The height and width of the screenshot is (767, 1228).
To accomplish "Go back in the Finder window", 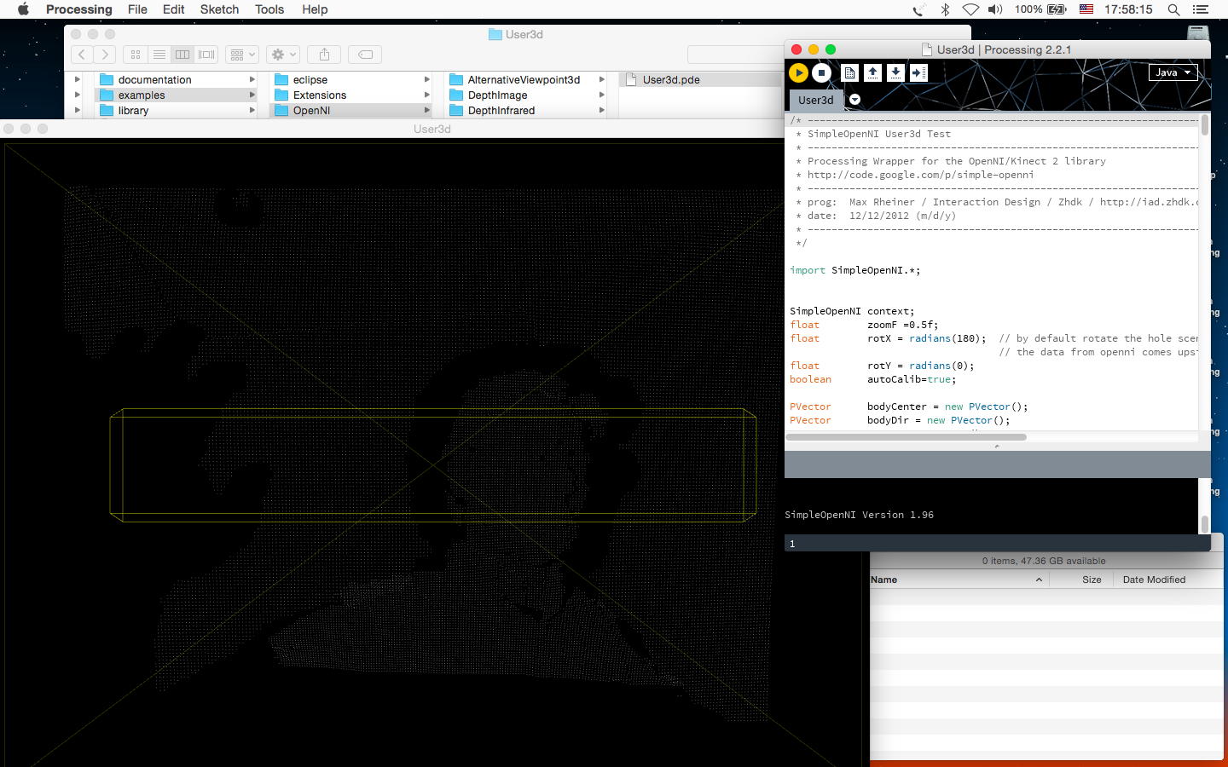I will click(x=82, y=55).
